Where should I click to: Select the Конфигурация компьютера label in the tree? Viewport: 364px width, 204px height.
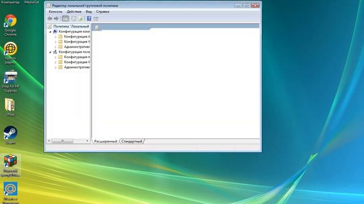click(x=75, y=32)
